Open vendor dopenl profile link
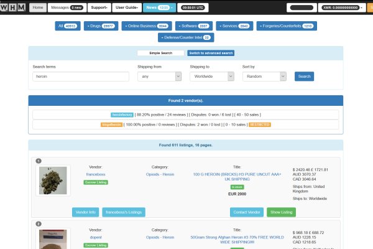Image resolution: width=373 pixels, height=249 pixels. [x=96, y=237]
